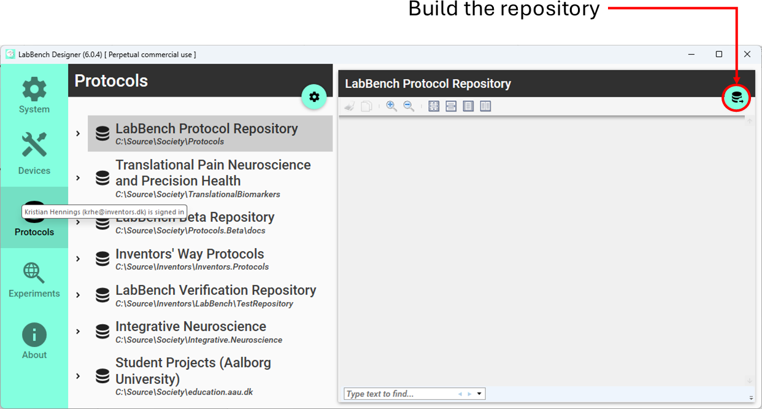Click the Type text to find field
Image resolution: width=762 pixels, height=409 pixels.
[x=400, y=394]
